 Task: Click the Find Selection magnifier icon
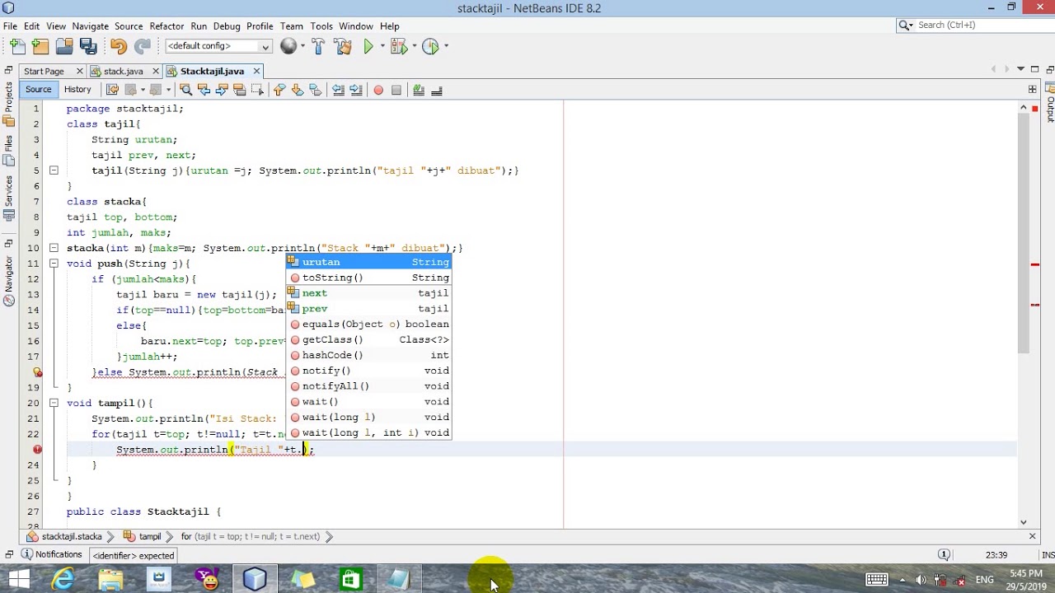(185, 90)
